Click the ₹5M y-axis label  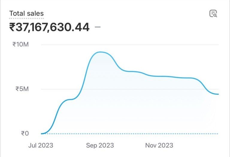click(x=22, y=89)
